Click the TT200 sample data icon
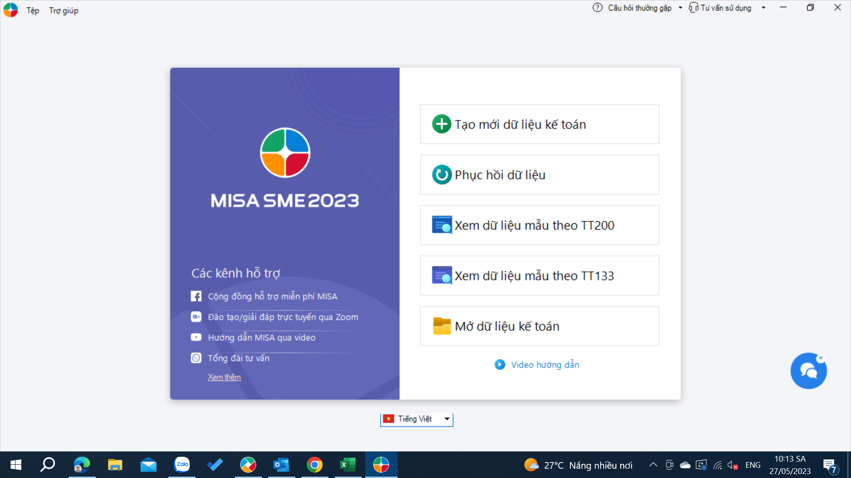Screen dimensions: 851x478 (442, 225)
